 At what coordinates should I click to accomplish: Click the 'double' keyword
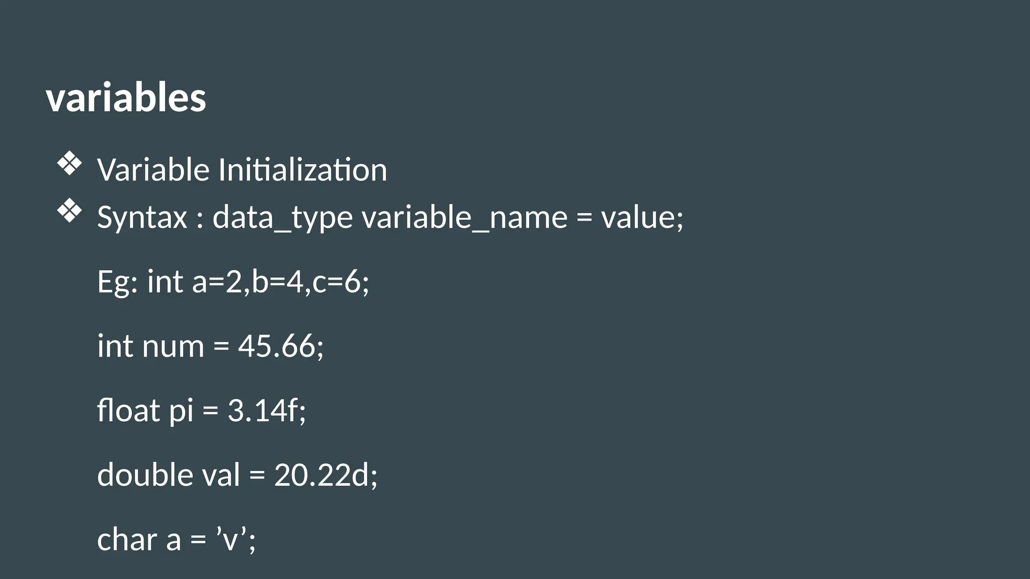[x=145, y=474]
